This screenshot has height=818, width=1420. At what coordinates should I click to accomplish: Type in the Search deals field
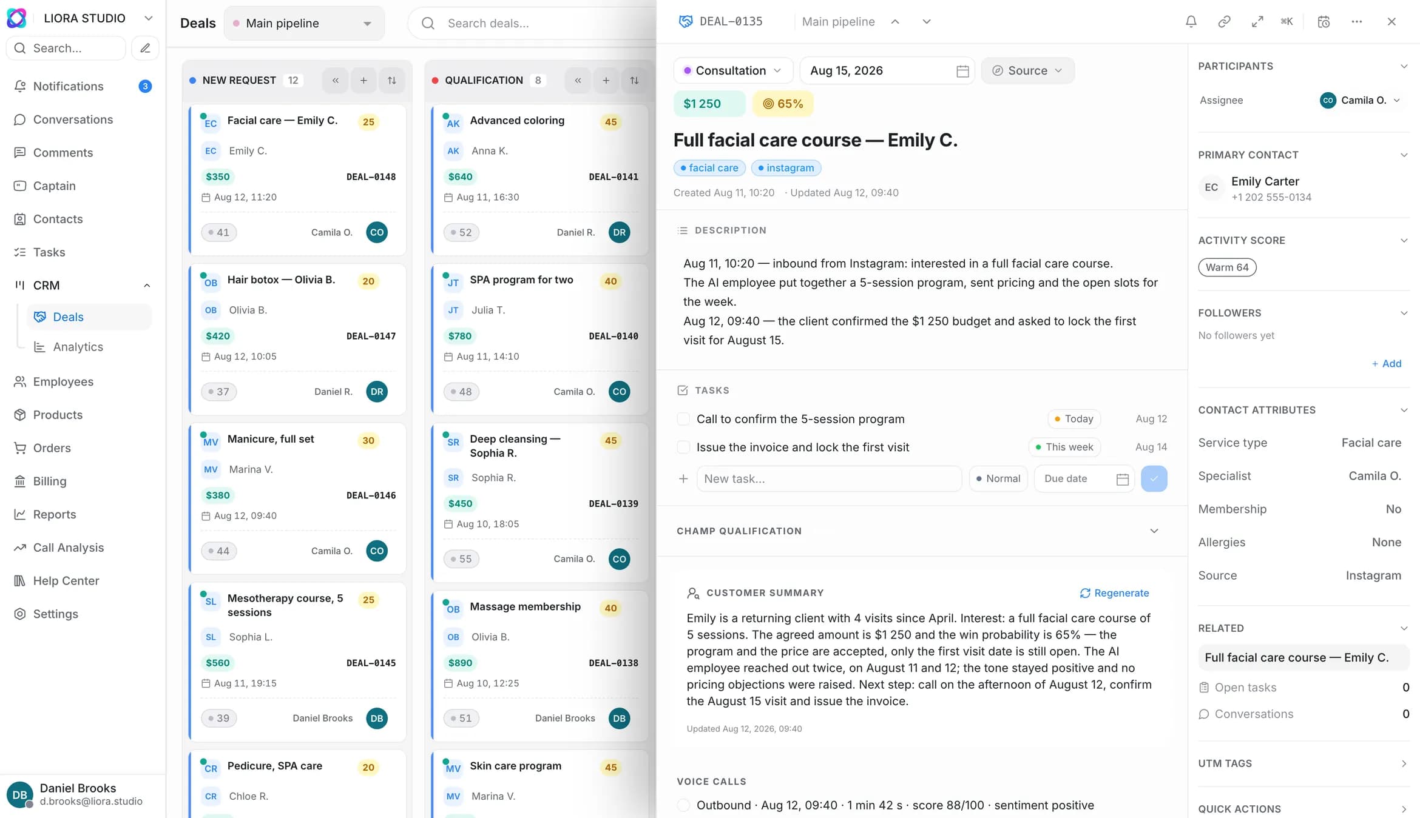pyautogui.click(x=531, y=24)
